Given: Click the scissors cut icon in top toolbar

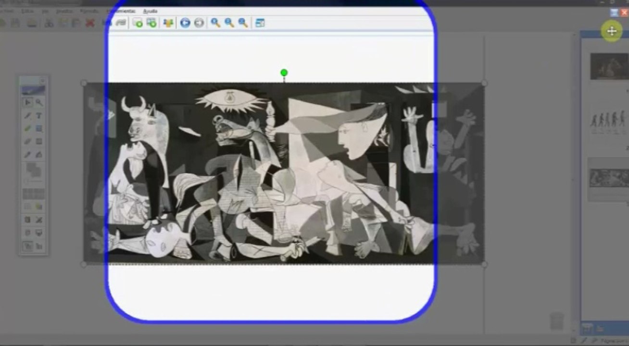Looking at the screenshot, I should pos(49,23).
